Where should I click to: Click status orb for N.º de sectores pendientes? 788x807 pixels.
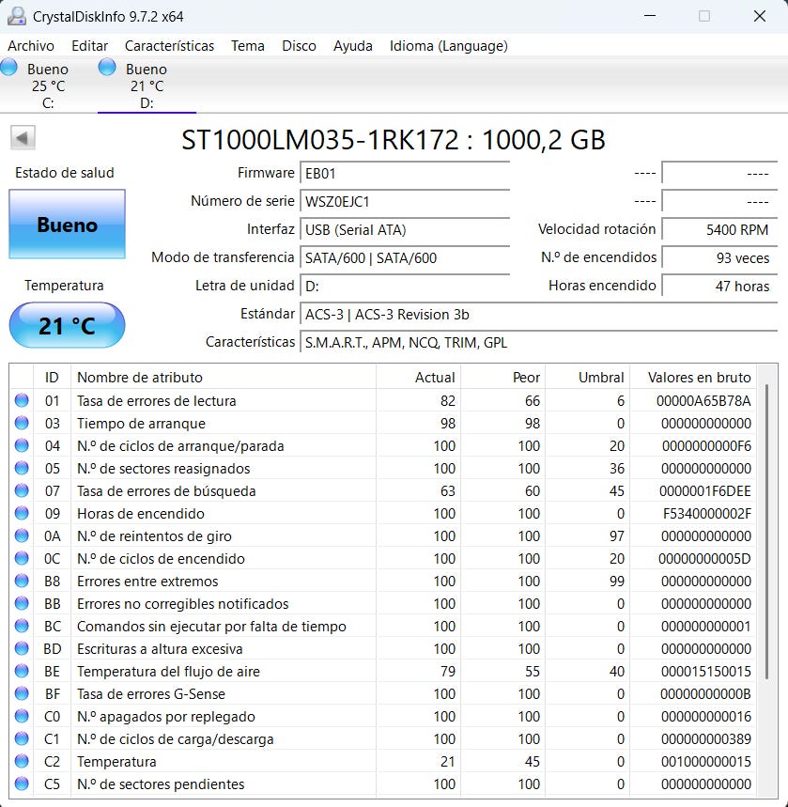tap(22, 784)
